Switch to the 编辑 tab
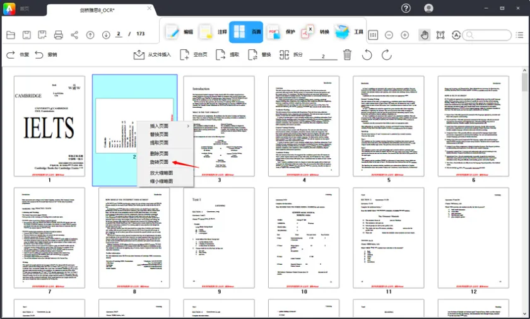Image resolution: width=530 pixels, height=319 pixels. pos(179,32)
